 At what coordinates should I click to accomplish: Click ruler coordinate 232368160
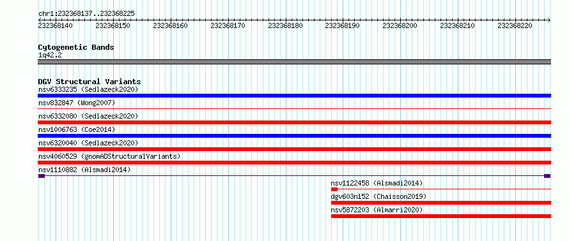click(171, 26)
